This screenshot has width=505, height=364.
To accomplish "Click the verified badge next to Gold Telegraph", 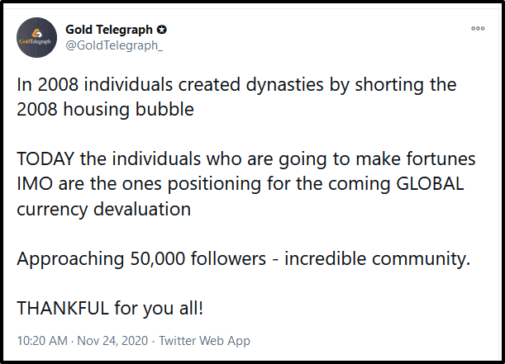I will click(x=162, y=30).
